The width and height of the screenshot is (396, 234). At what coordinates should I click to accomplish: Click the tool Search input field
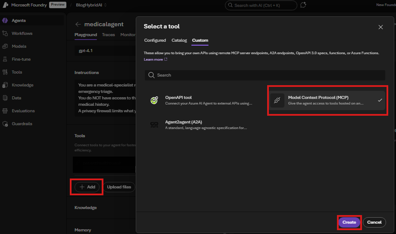click(x=265, y=75)
